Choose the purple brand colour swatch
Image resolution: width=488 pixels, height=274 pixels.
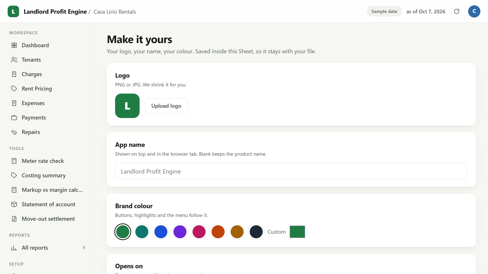[180, 232]
